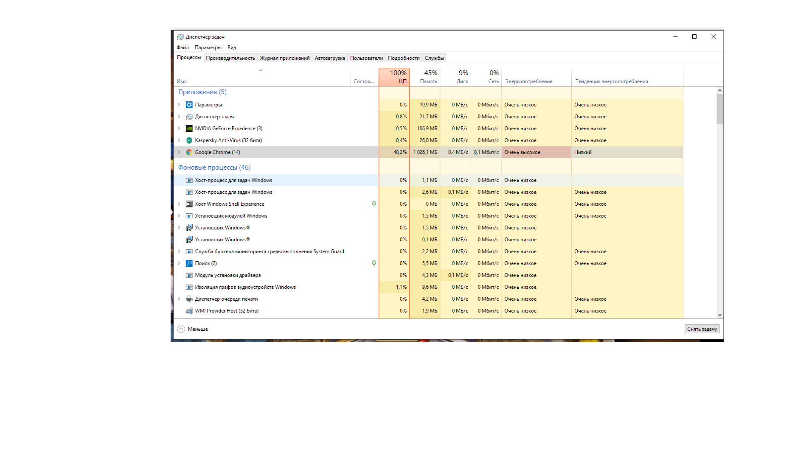Sort by the Память column header

tap(425, 77)
